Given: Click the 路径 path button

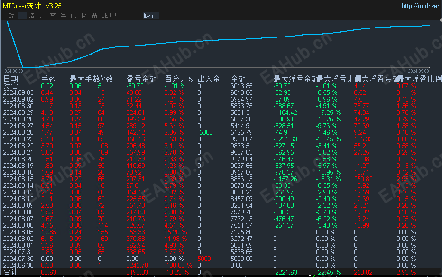Looking at the screenshot, I should (150, 16).
